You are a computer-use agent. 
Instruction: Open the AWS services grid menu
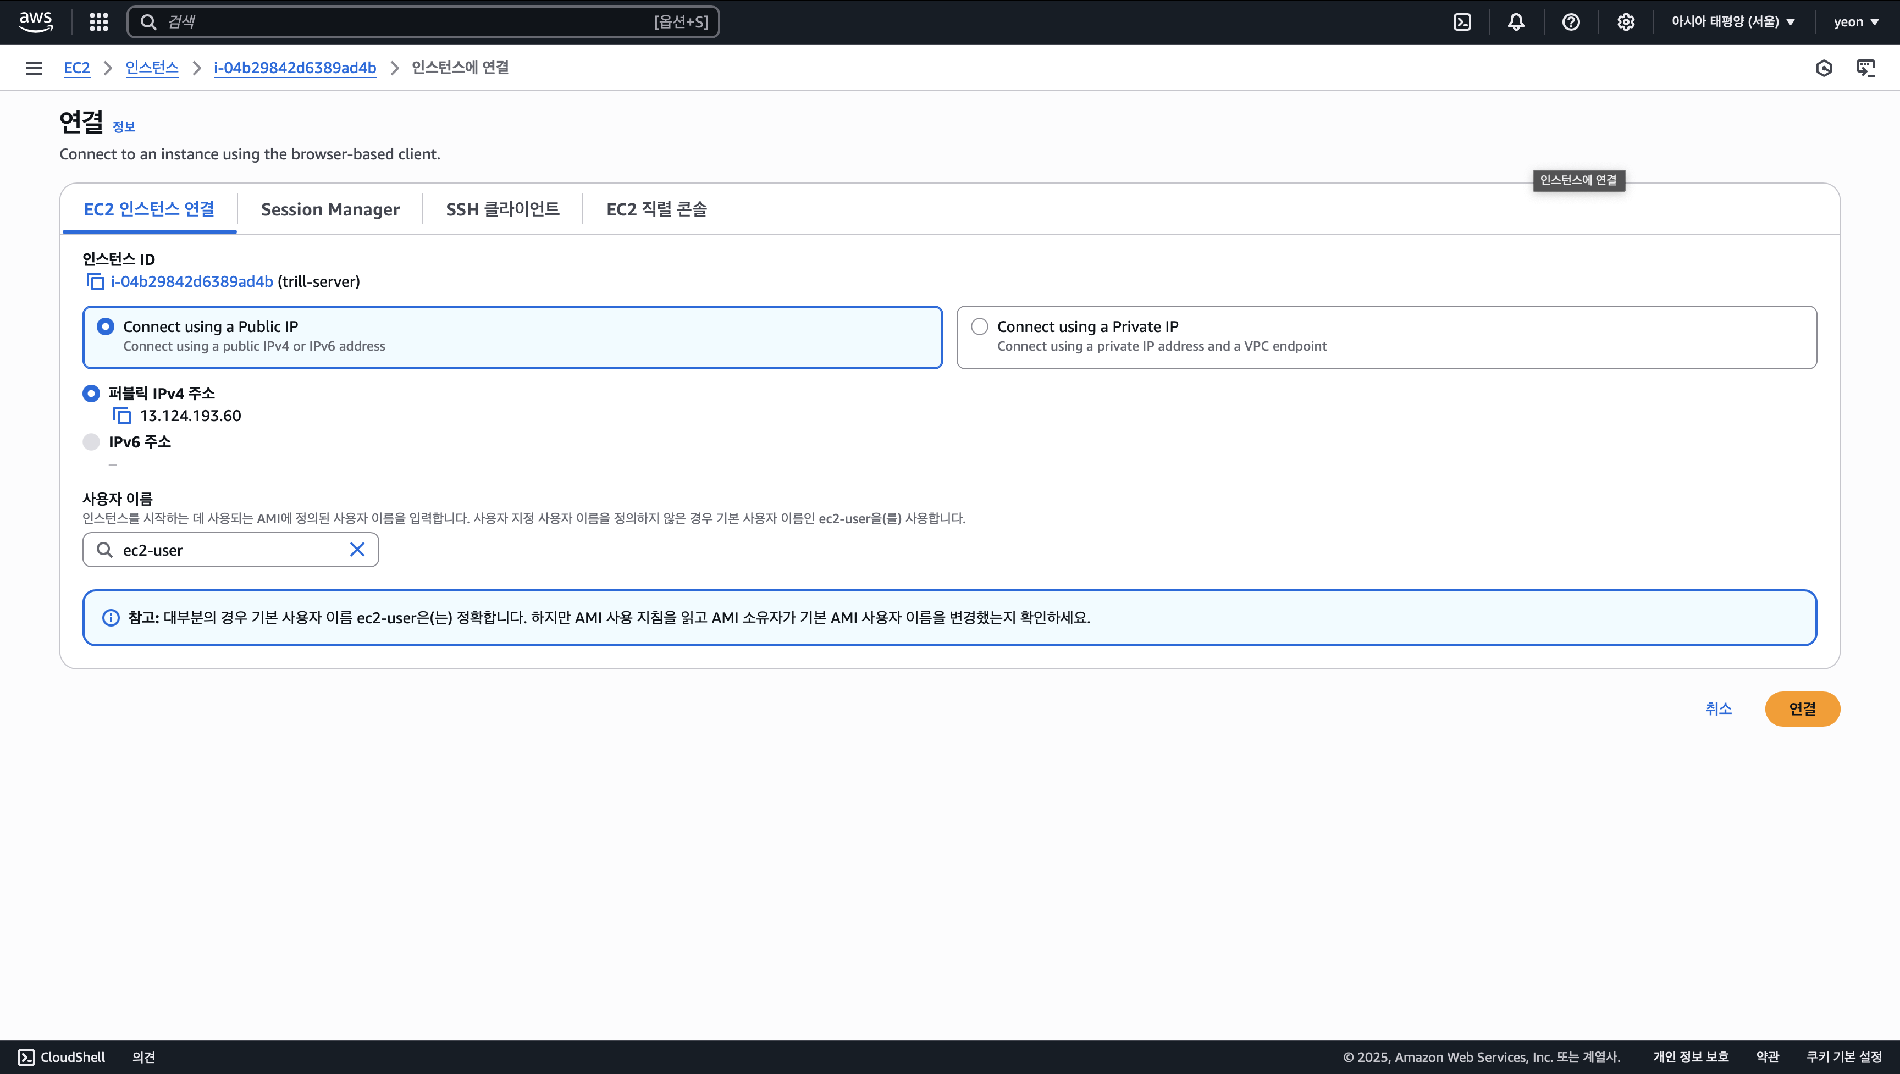[98, 22]
